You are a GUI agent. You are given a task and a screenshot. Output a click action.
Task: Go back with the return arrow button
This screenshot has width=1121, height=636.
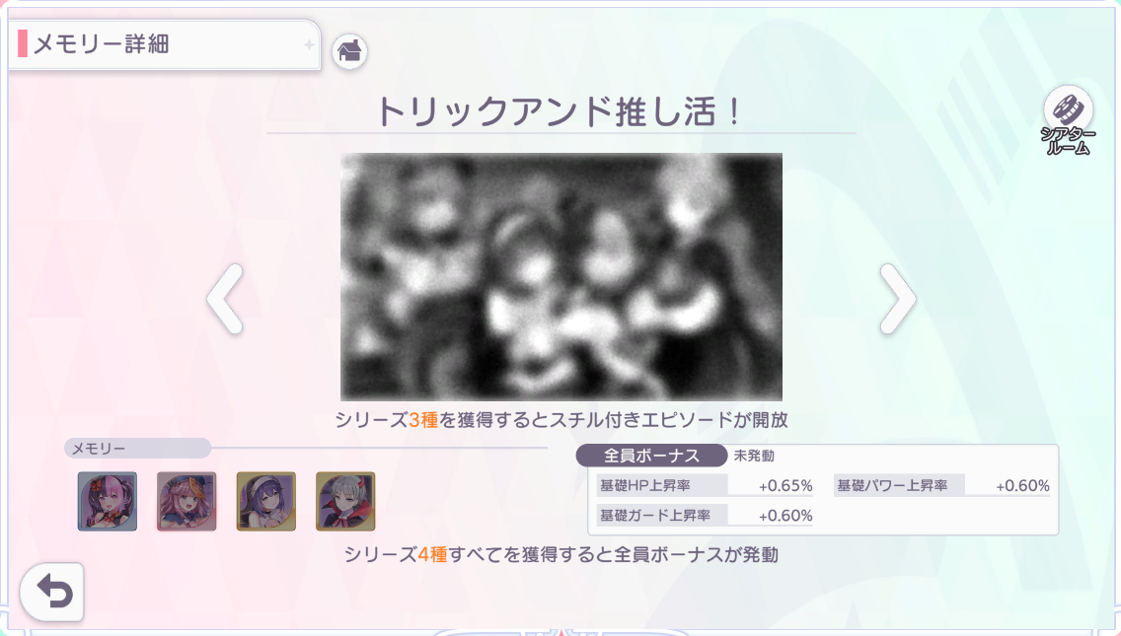[52, 592]
